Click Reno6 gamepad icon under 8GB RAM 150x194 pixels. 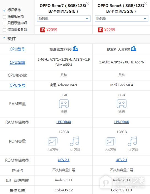[122, 104]
